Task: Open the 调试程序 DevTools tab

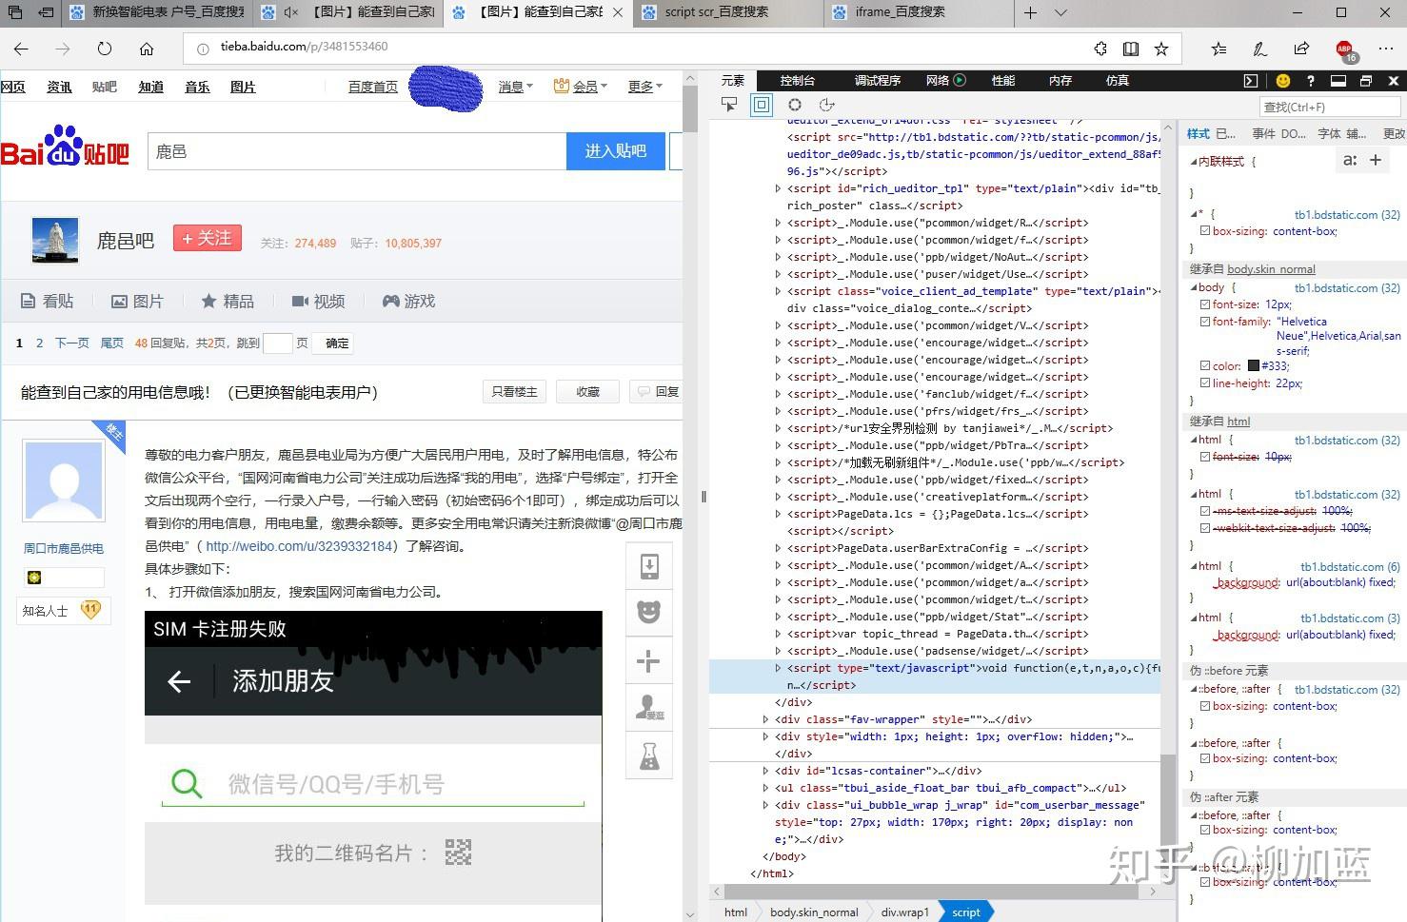Action: [x=878, y=81]
